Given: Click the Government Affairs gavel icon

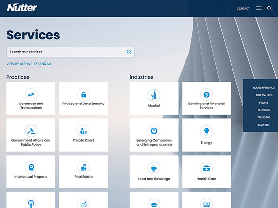Looking at the screenshot, I should tap(31, 131).
